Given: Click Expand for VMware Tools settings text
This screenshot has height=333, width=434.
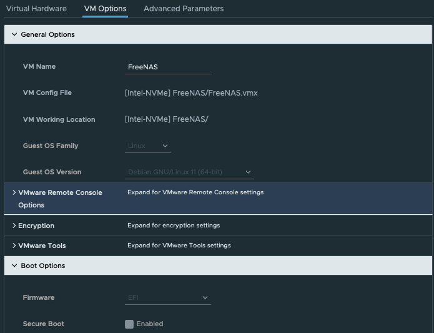Looking at the screenshot, I should coord(179,246).
